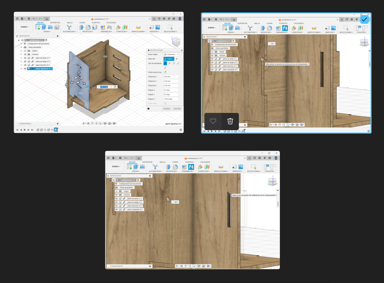The height and width of the screenshot is (283, 384).
Task: Click Cancelar button in Mover/Copiar panel
Action: click(x=177, y=108)
